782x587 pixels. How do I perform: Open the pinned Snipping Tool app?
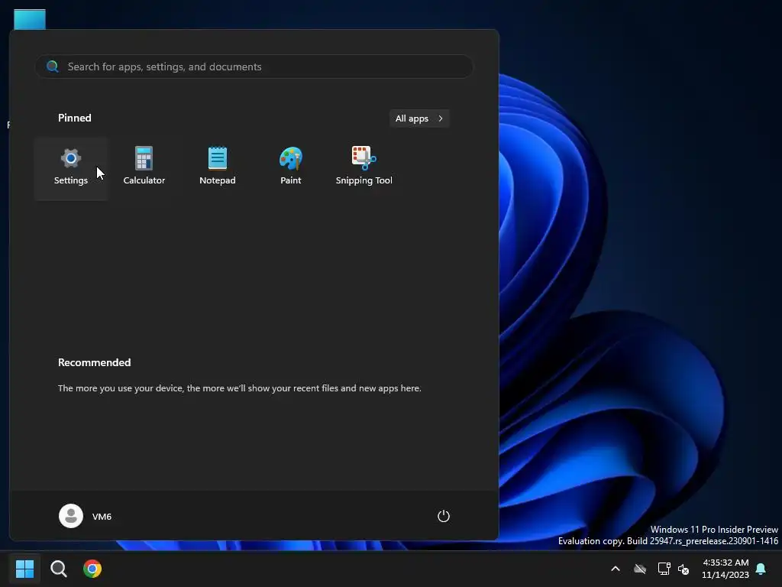pos(364,168)
